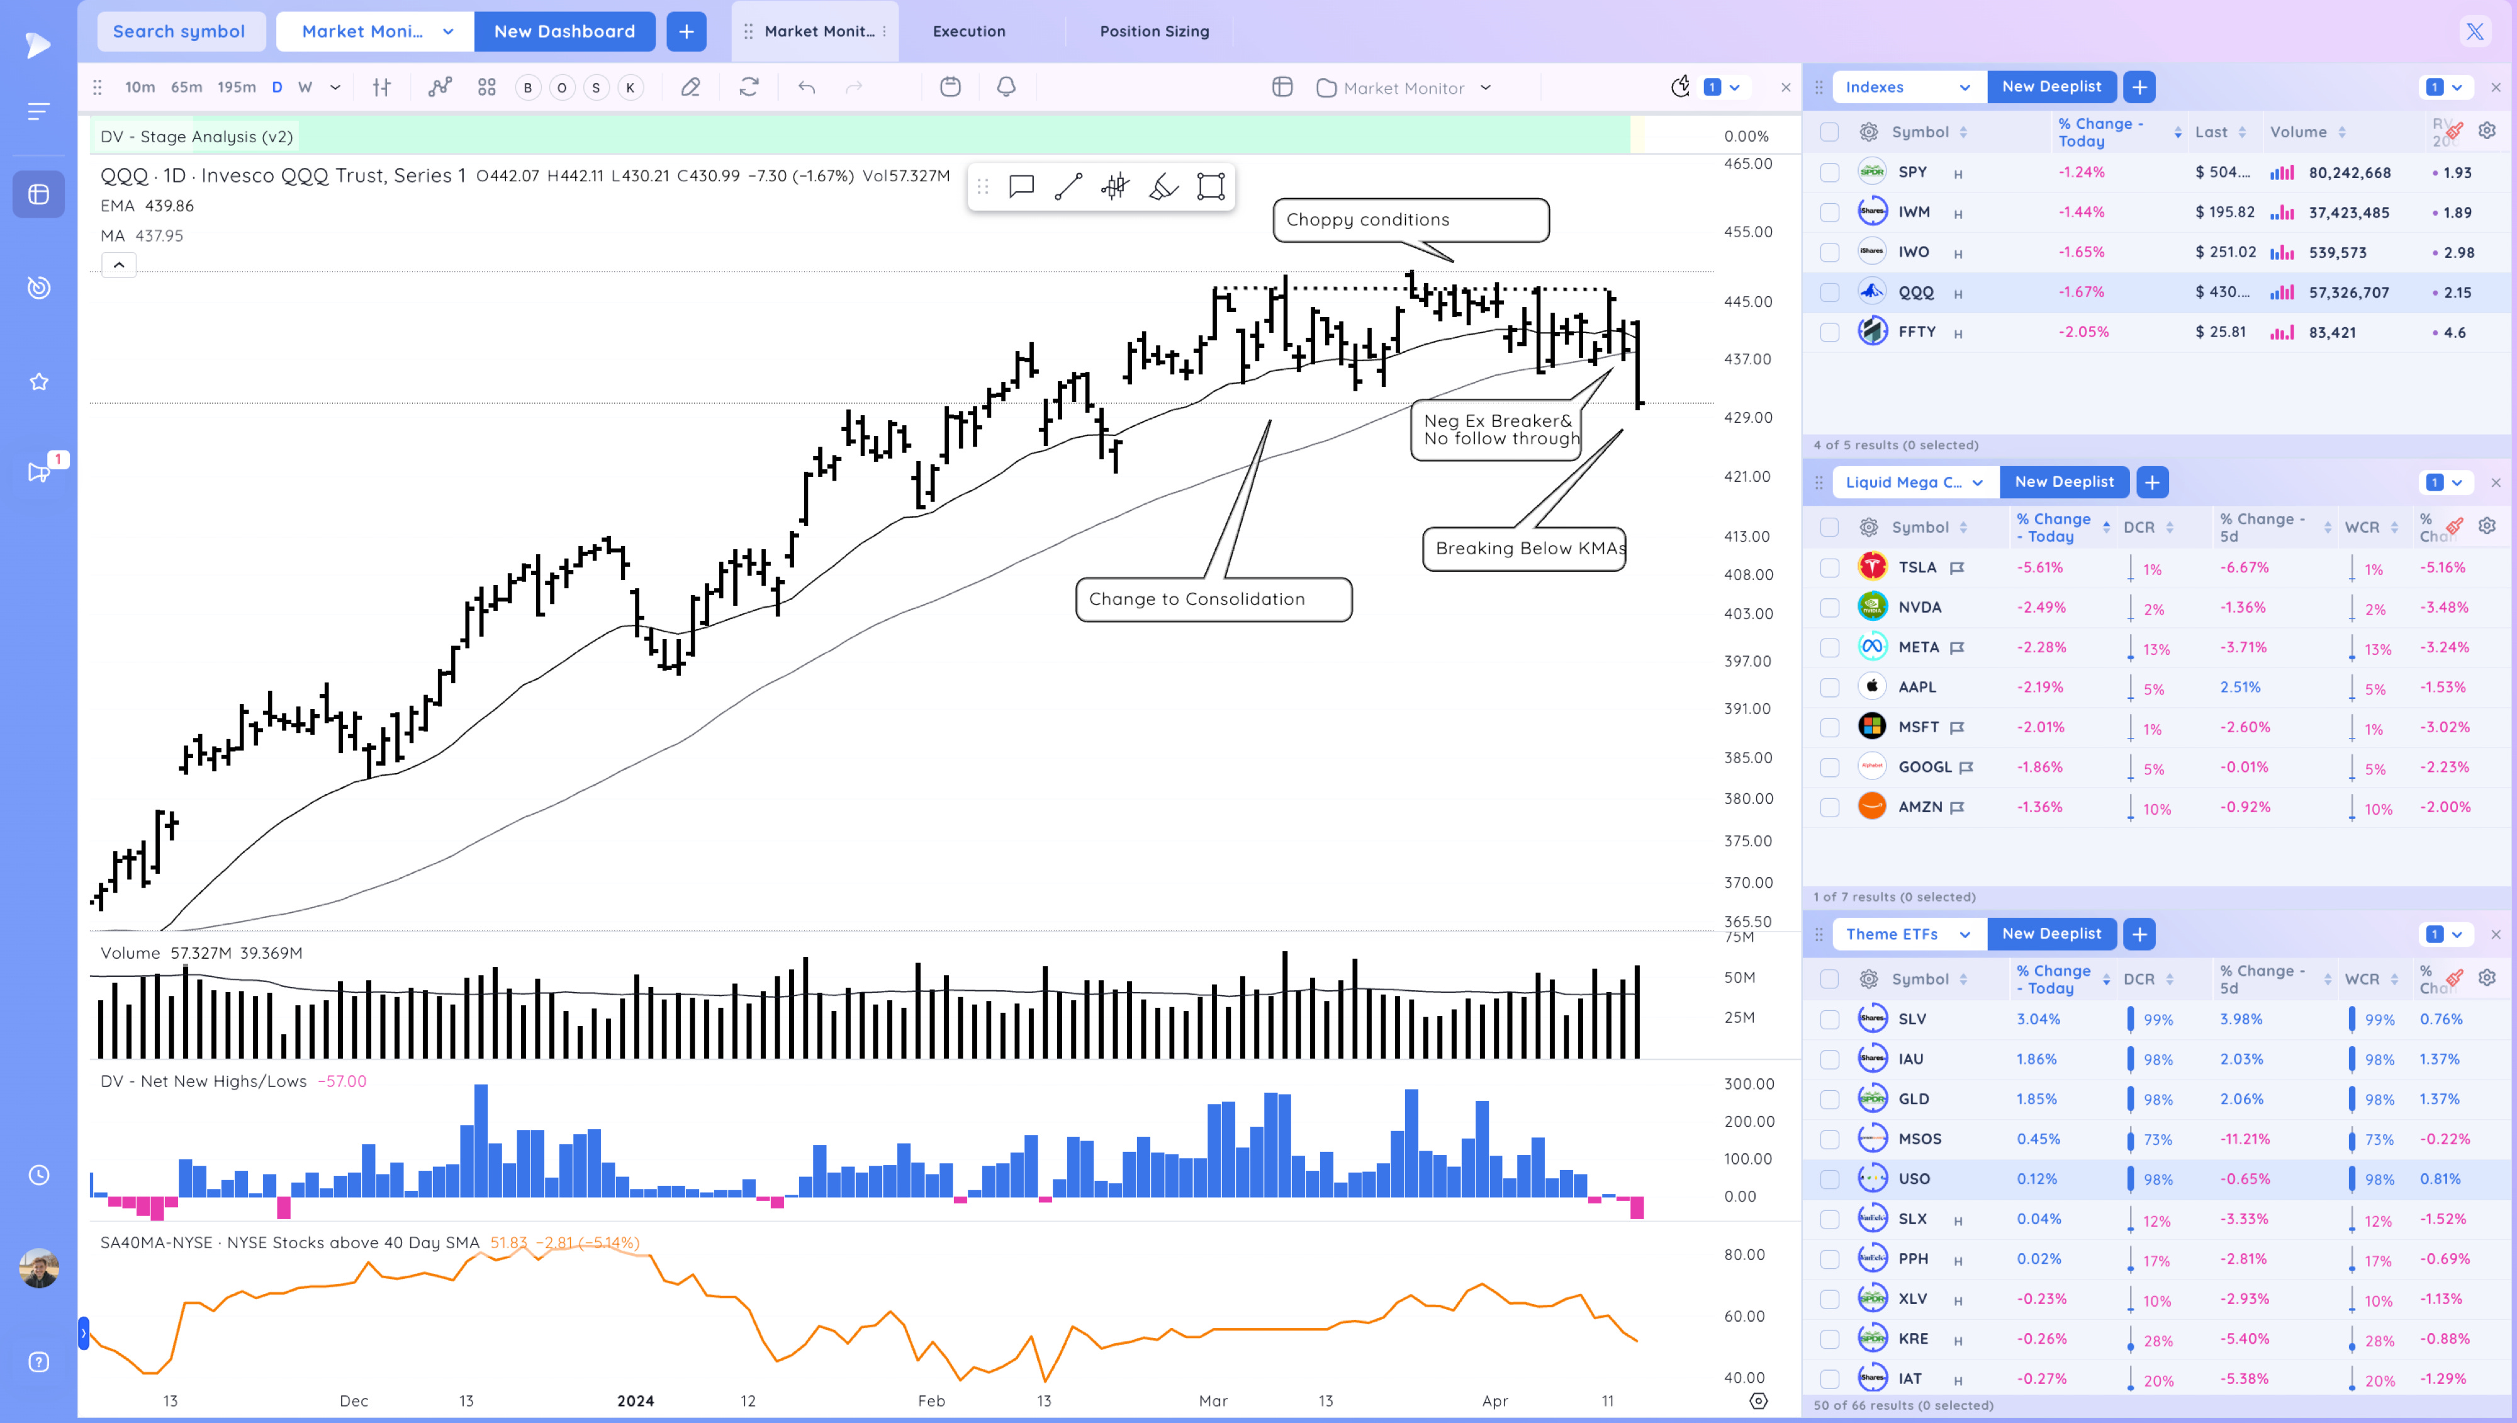
Task: Open chart settings gear near time axis
Action: point(1759,1400)
